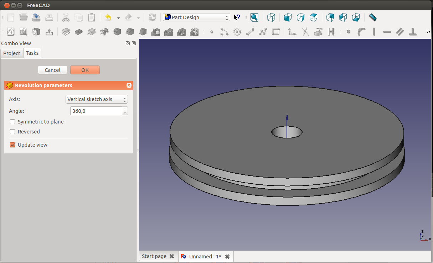Click the Fit All view icon

click(x=254, y=17)
